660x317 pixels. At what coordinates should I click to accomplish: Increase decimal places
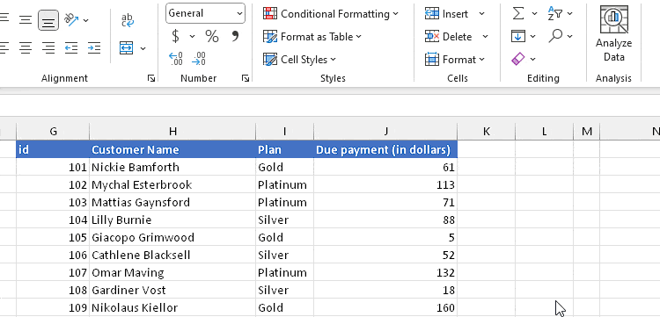click(x=175, y=59)
